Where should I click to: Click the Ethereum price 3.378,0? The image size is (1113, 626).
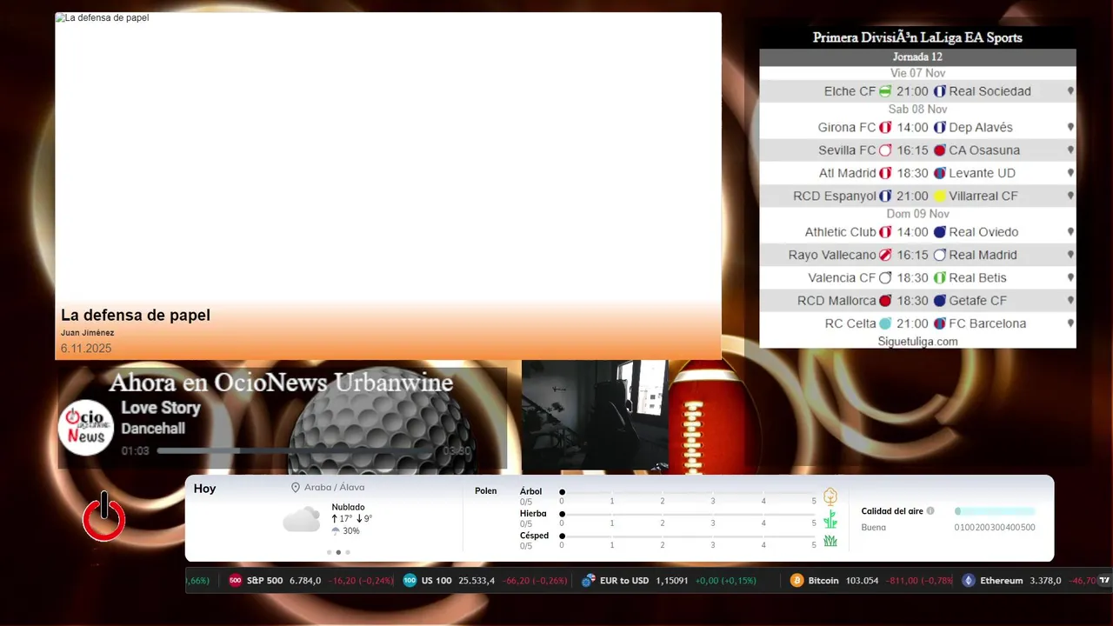click(1045, 581)
